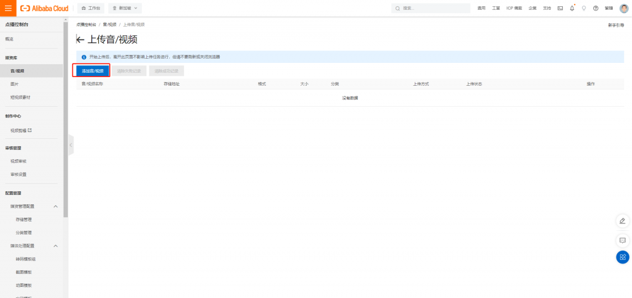
Task: Click the floating pencil feedback icon
Action: (622, 221)
